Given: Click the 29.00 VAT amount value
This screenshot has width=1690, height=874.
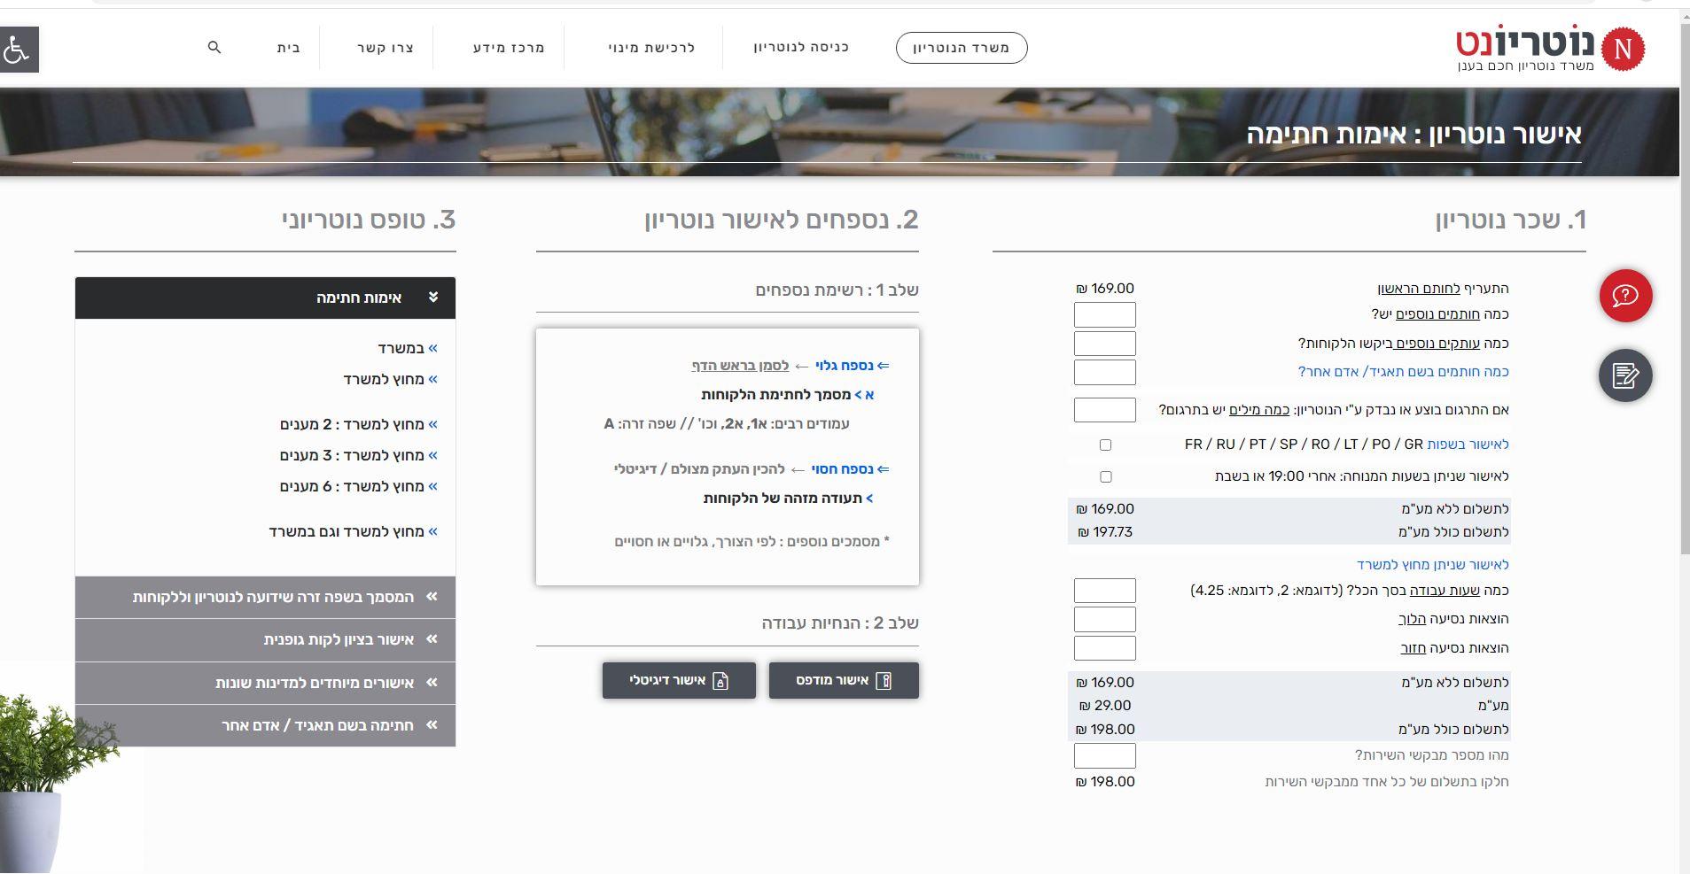Looking at the screenshot, I should tap(1105, 706).
